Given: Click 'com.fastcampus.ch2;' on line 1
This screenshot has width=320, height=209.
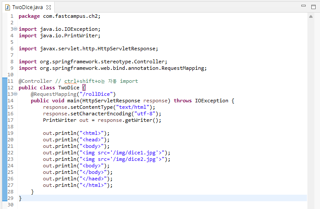Looking at the screenshot, I should [72, 16].
